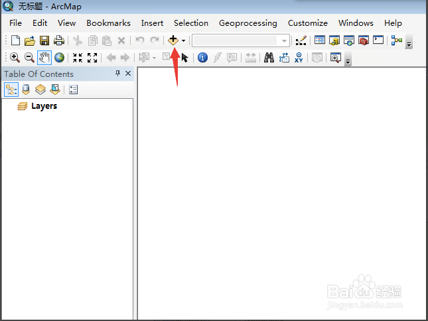
Task: Choose the Select Features tool
Action: 144,58
